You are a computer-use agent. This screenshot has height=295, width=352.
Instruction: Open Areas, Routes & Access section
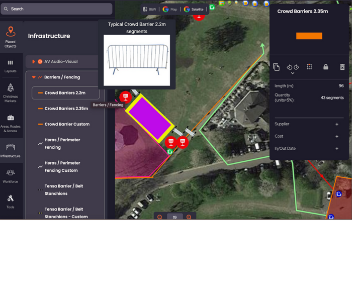10,123
